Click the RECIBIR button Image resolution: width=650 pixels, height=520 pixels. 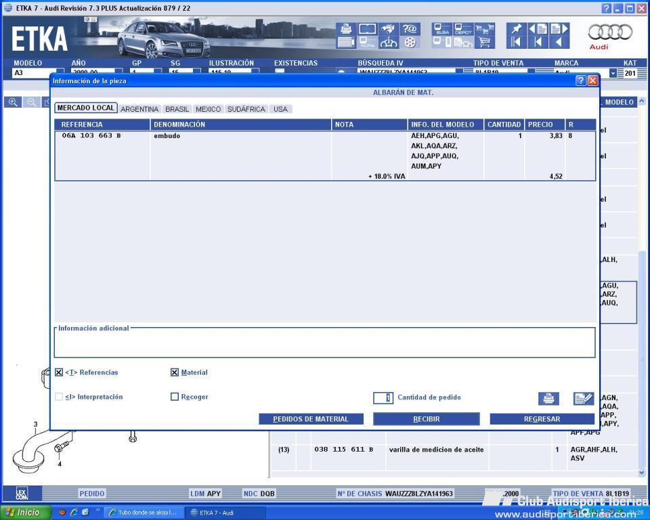coord(427,419)
